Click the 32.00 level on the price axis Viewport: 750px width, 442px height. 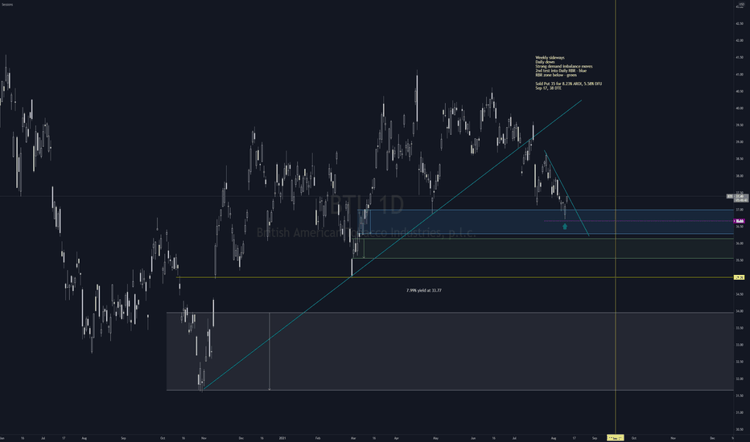[x=740, y=379]
